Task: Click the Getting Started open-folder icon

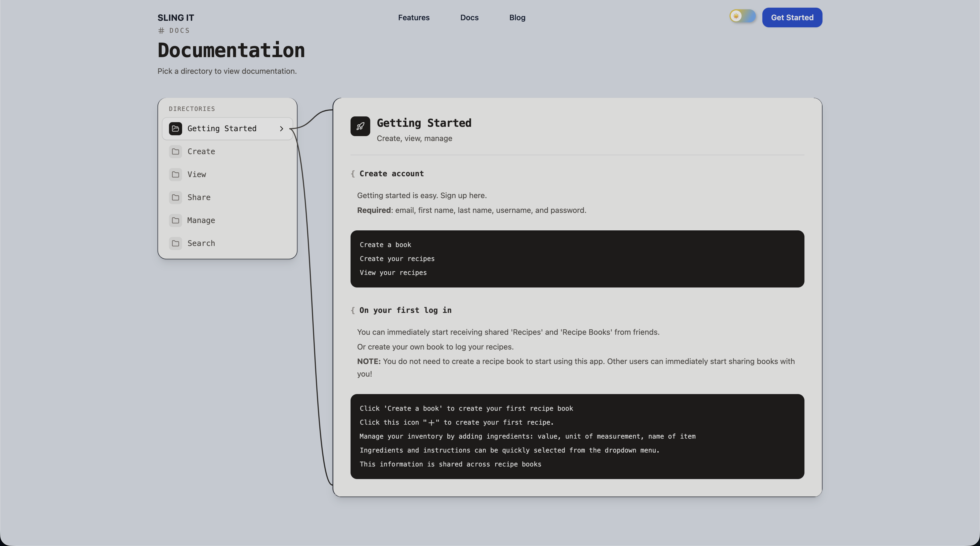Action: click(x=175, y=128)
